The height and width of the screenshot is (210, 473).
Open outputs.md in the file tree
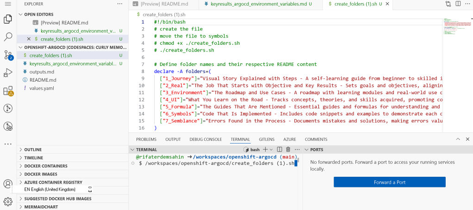(73, 72)
